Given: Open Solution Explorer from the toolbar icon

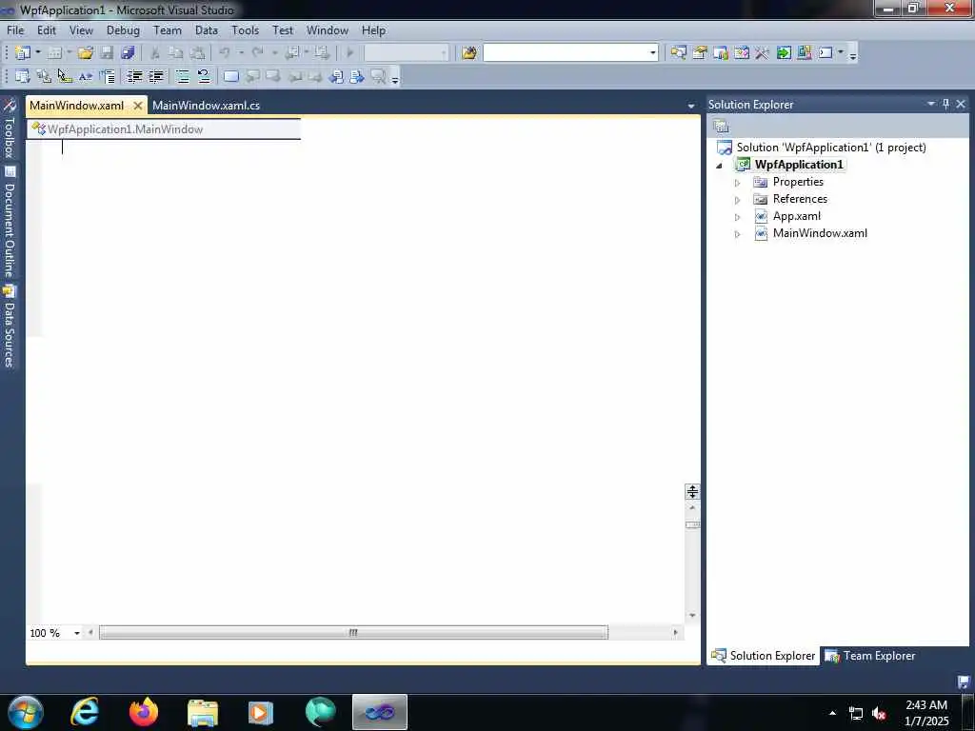Looking at the screenshot, I should coord(678,53).
